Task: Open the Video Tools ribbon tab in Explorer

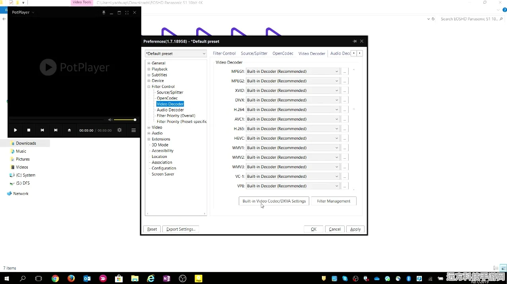Action: click(82, 2)
